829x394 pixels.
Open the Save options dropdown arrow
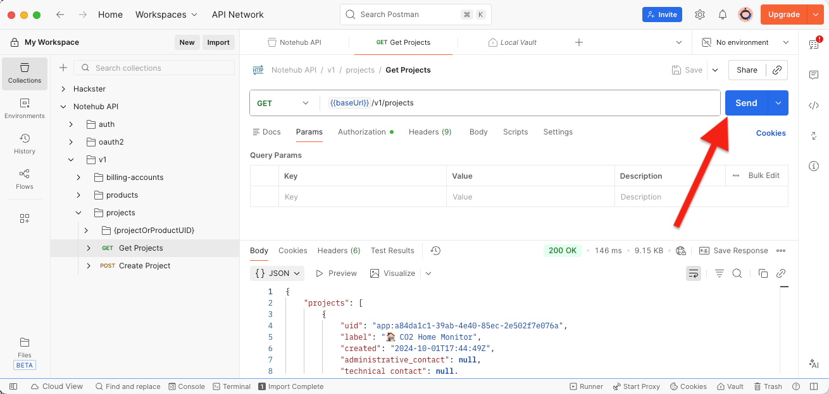click(x=715, y=70)
